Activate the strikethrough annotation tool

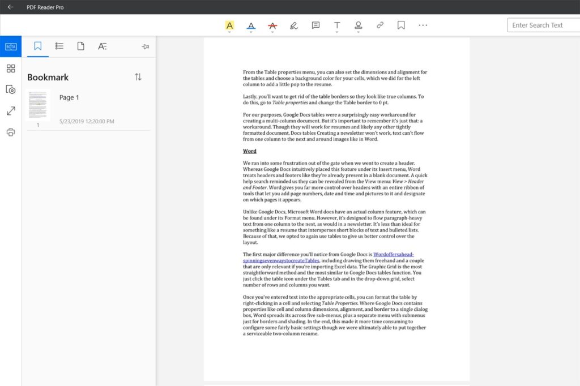tap(272, 25)
